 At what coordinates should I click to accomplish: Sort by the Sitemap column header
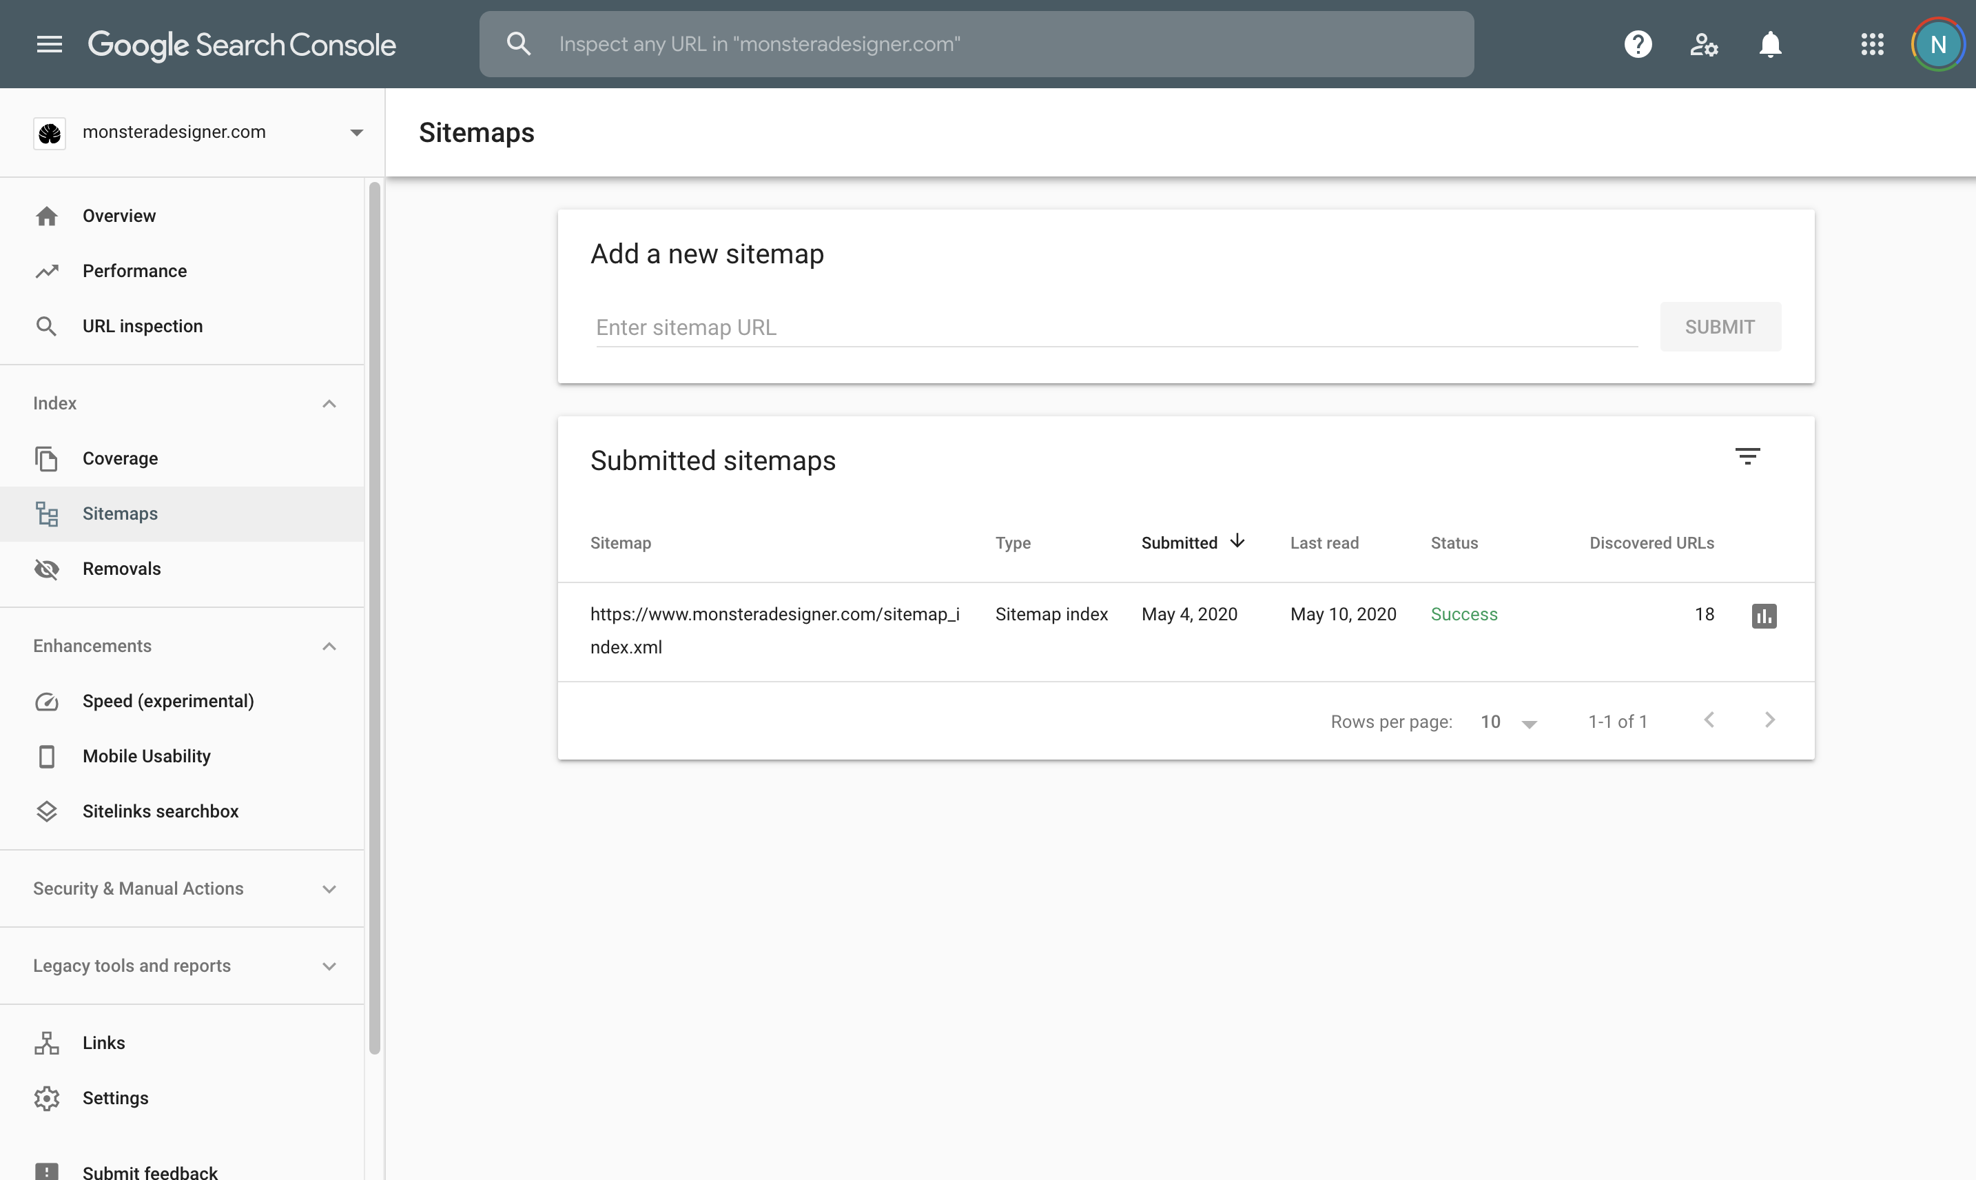coord(620,543)
